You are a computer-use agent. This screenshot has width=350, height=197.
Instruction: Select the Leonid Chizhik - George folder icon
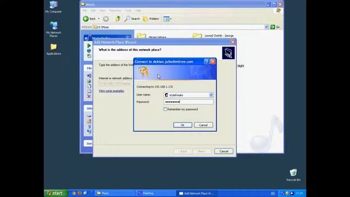click(197, 36)
